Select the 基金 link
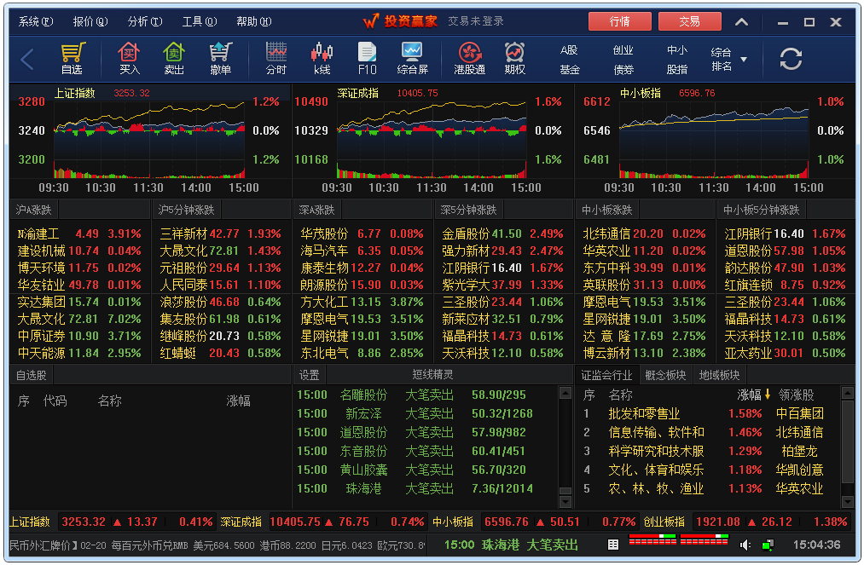 (x=569, y=69)
